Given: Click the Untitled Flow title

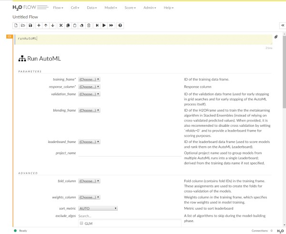Looking at the screenshot, I should coord(25,17).
